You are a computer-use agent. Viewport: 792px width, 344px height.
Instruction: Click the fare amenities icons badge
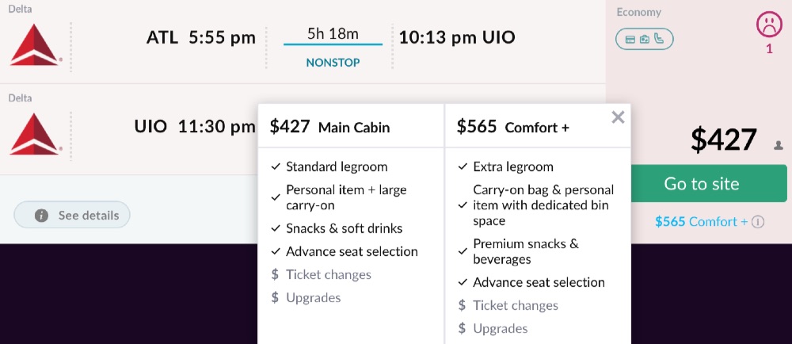pyautogui.click(x=645, y=38)
